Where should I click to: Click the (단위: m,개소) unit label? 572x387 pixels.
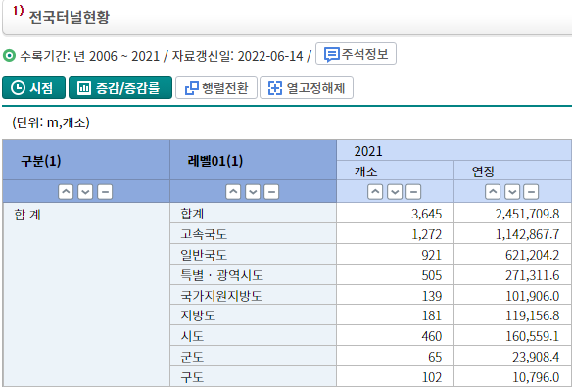click(x=51, y=122)
